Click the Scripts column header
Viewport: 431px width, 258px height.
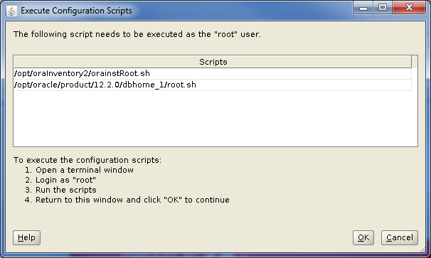click(x=213, y=62)
